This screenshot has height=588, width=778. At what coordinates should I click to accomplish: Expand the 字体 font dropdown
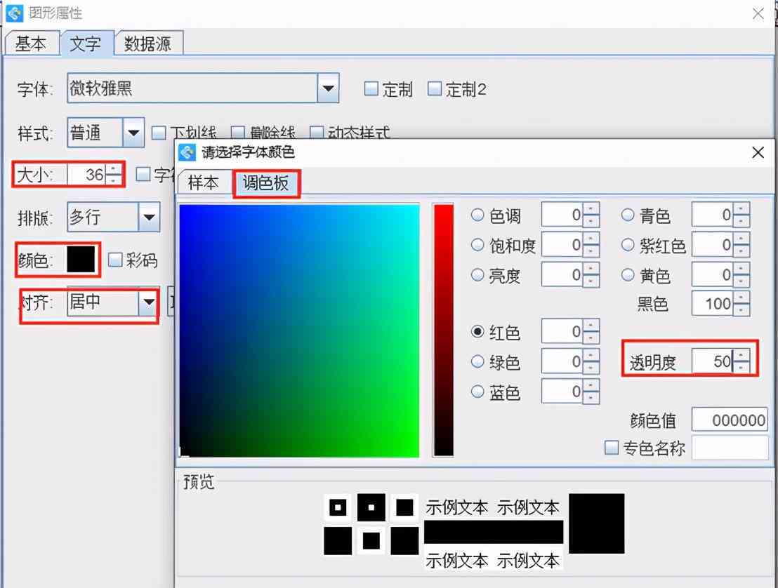click(x=328, y=88)
